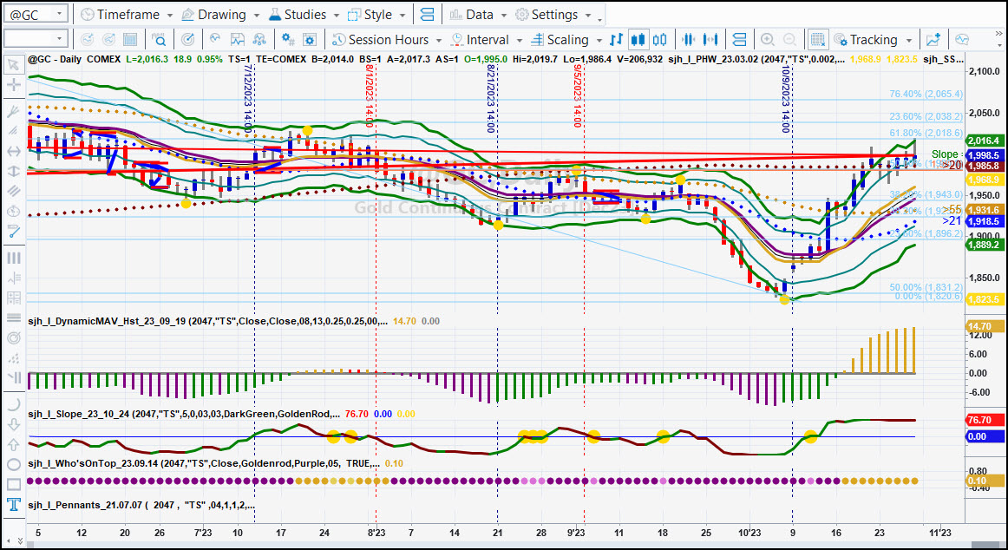
Task: Select the Text drawing tool
Action: (13, 504)
